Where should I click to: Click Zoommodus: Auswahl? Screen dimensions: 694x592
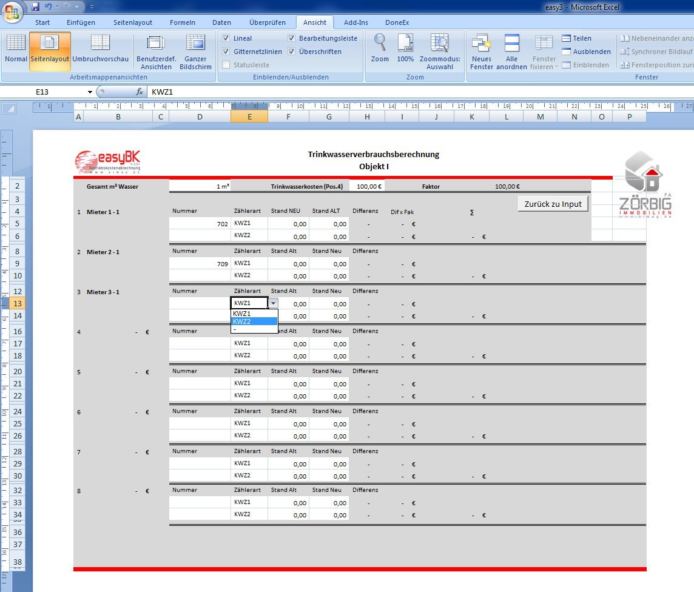pyautogui.click(x=440, y=52)
